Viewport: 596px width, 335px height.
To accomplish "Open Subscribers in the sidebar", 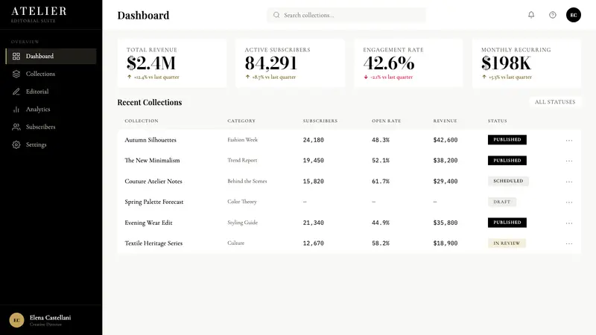I will (51, 127).
